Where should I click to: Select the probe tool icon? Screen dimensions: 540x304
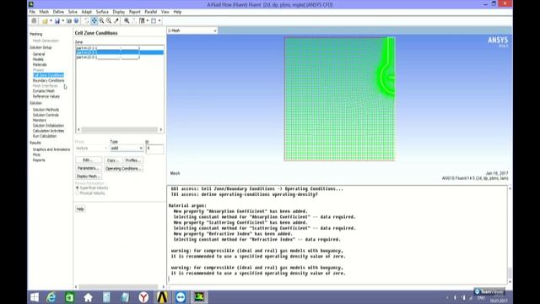(x=116, y=21)
